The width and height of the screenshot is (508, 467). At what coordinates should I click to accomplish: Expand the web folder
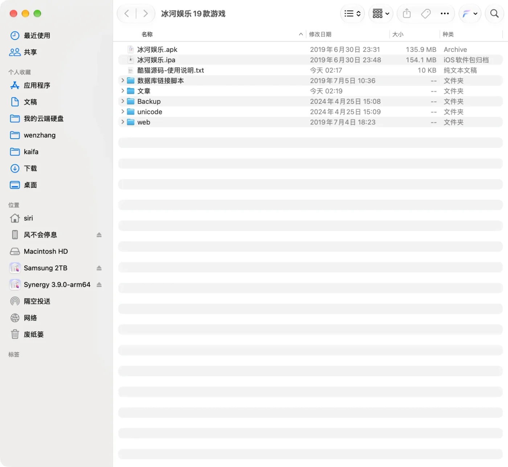tap(123, 122)
